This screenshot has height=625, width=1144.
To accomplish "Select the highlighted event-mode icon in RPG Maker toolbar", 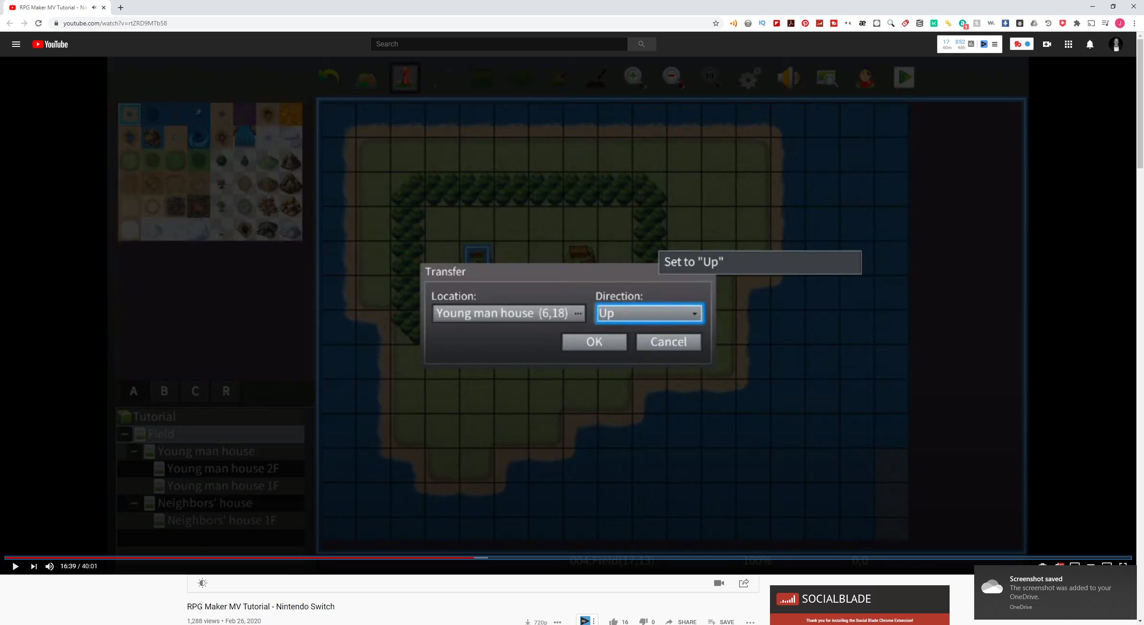I will [405, 78].
